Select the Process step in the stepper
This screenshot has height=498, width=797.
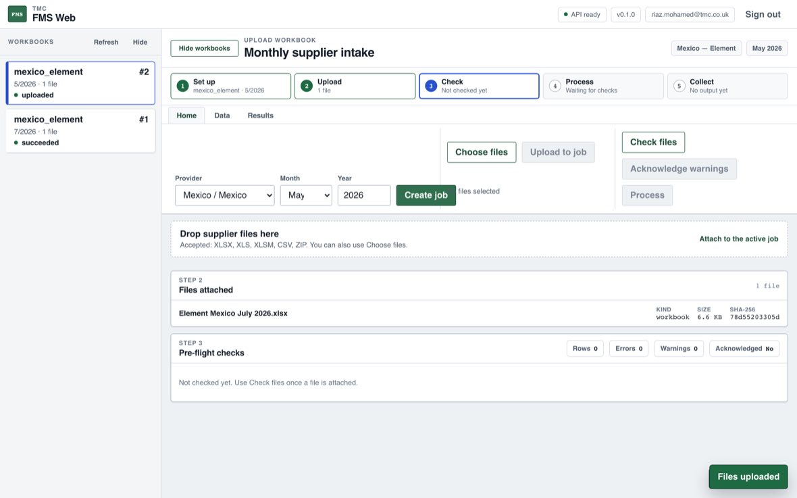click(603, 86)
